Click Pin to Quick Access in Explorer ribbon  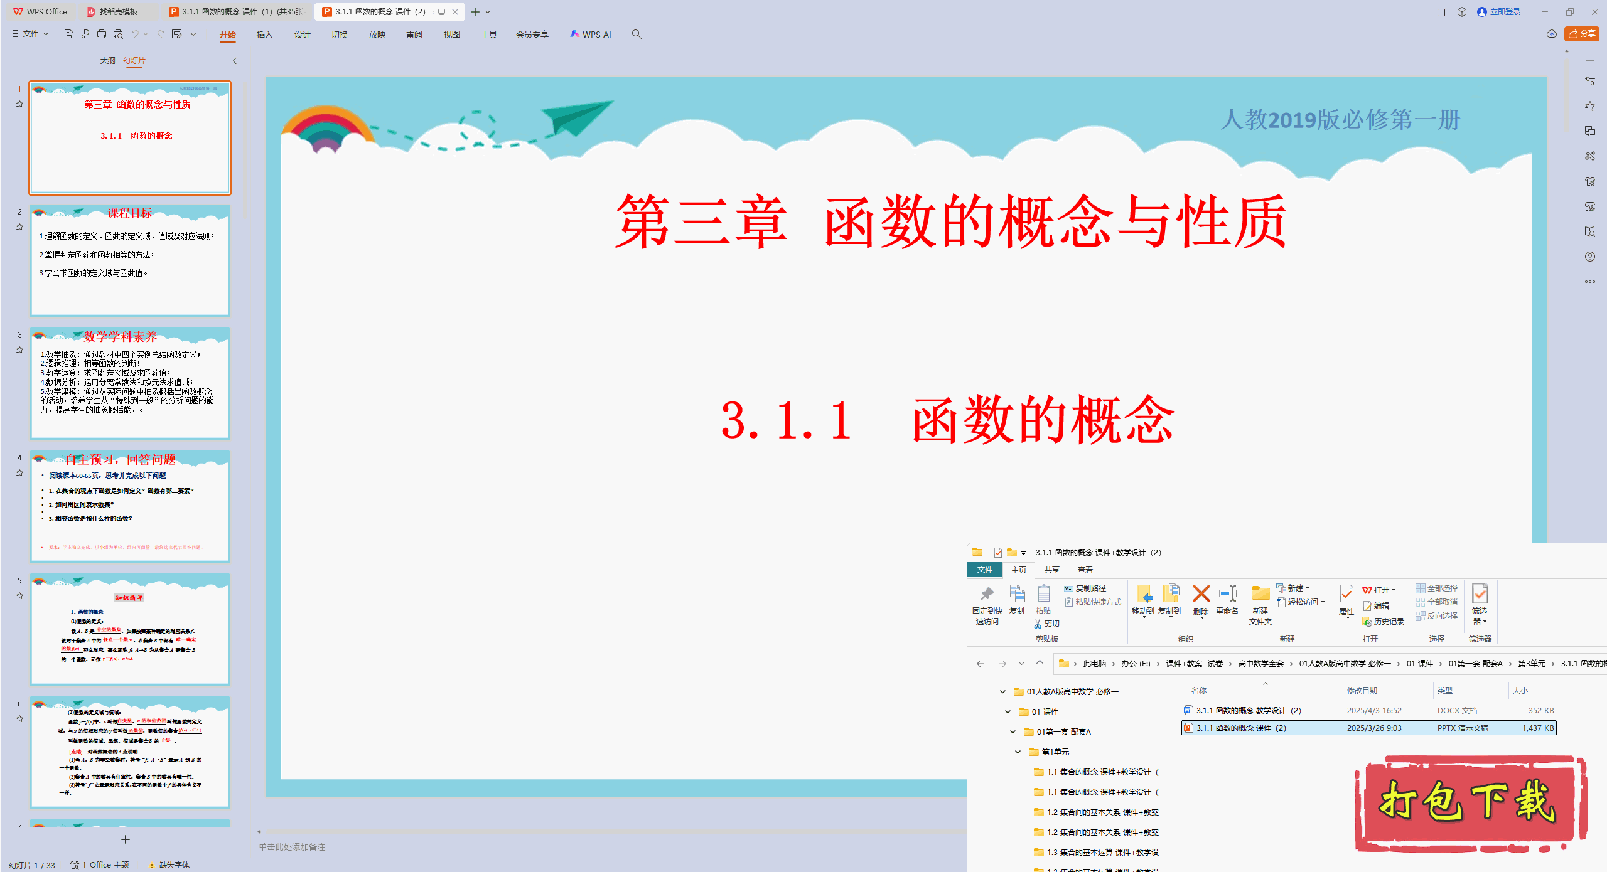click(x=987, y=605)
